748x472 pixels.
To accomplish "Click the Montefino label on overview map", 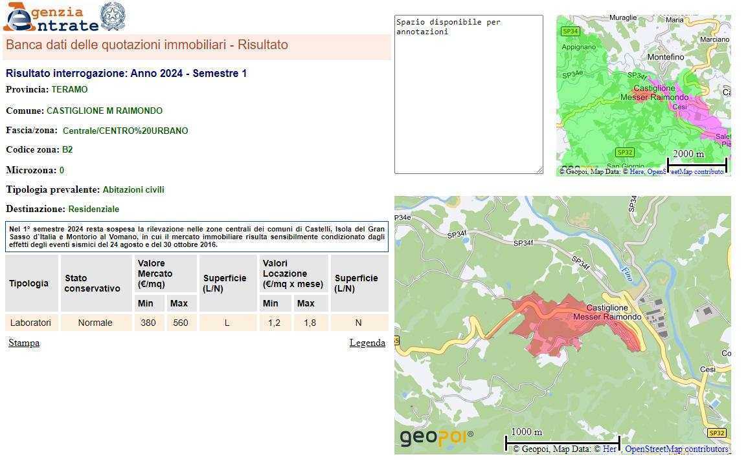I will [x=665, y=57].
